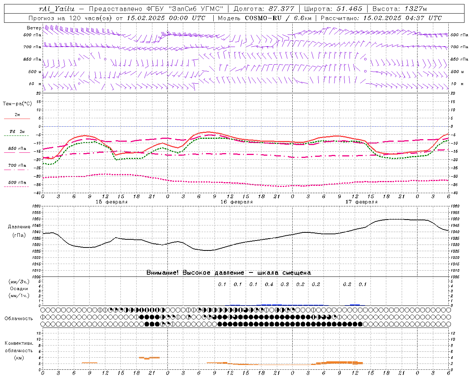Click the 700 гПа temperature legend label
This screenshot has height=376, width=470.
[17, 166]
